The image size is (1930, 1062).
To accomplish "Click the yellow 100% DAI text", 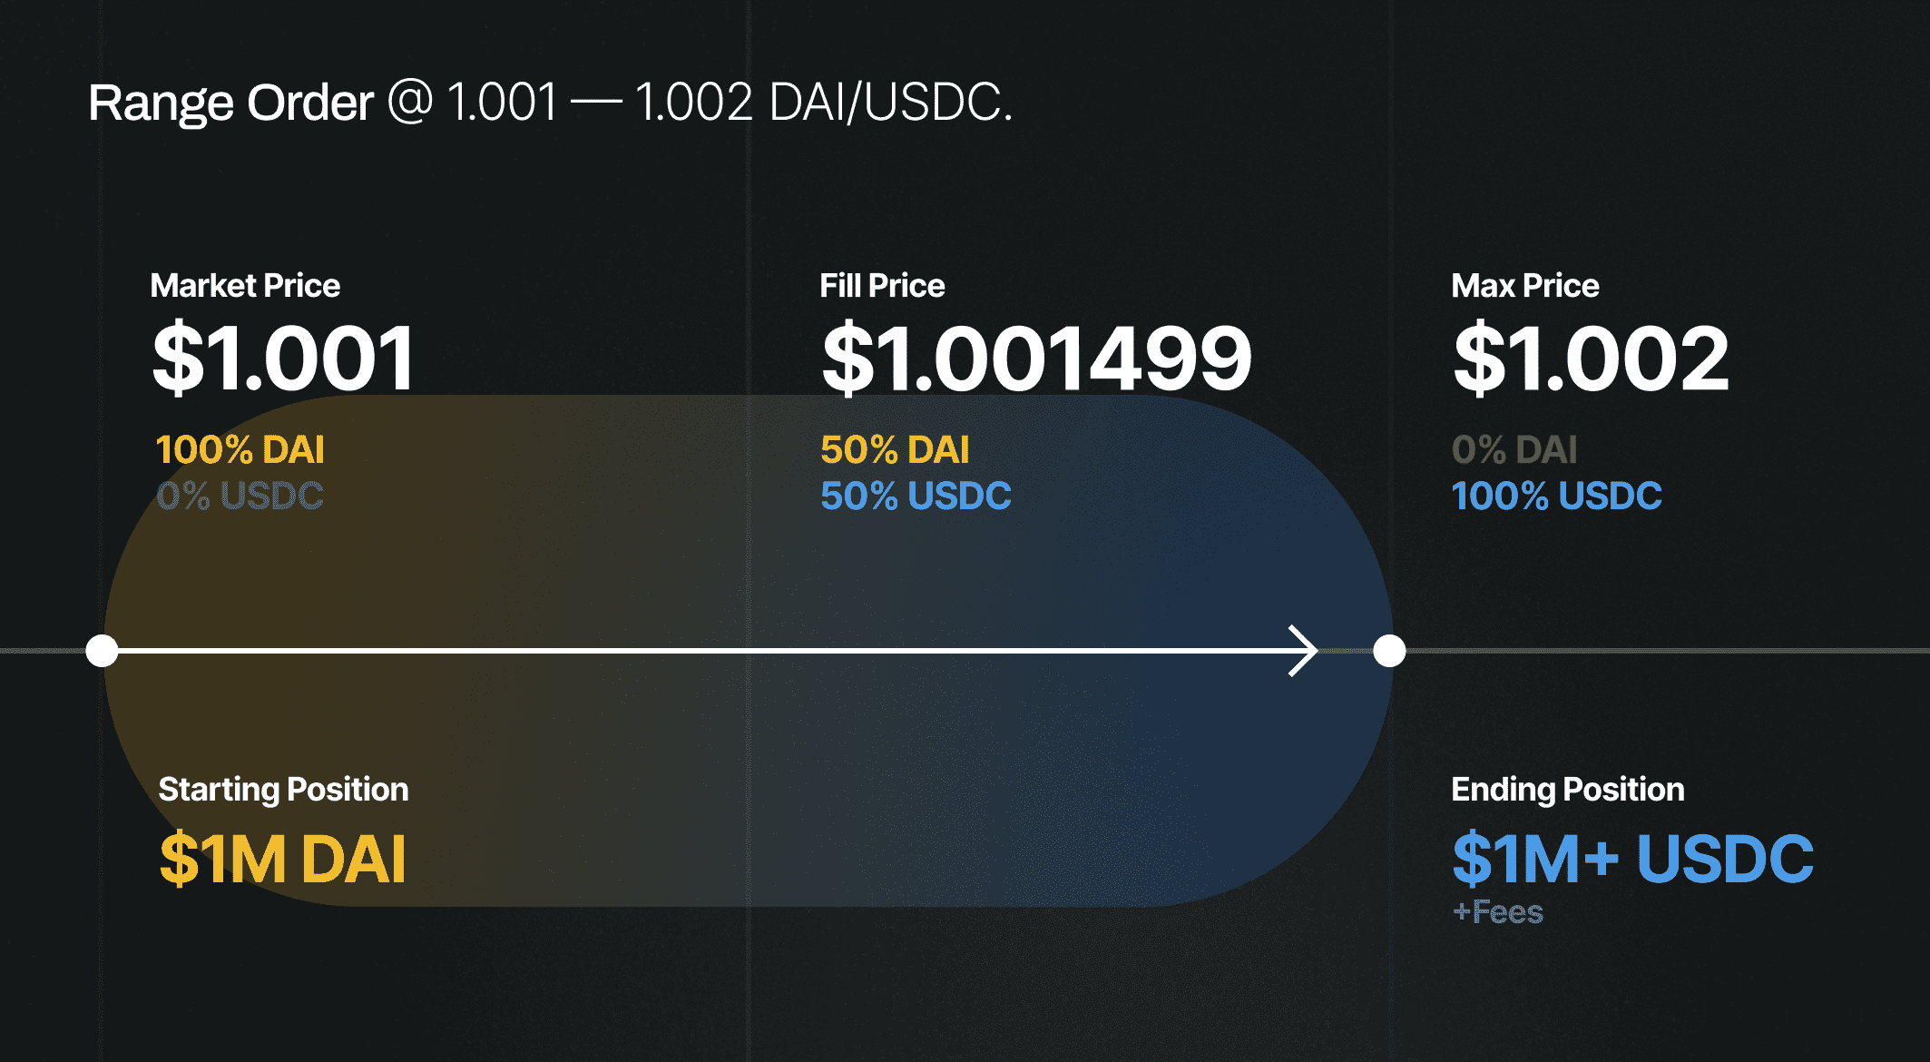I will pos(240,449).
